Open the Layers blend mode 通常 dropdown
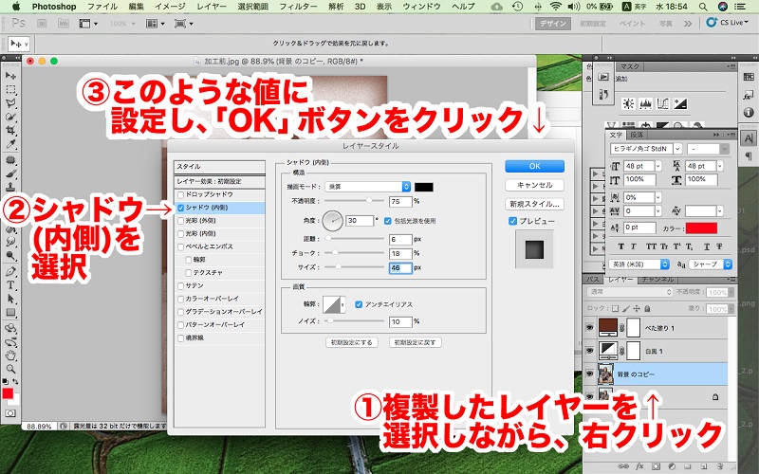Viewport: 759px width, 474px height. (630, 292)
